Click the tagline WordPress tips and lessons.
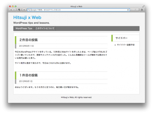153x114 pixels. [x=31, y=23]
